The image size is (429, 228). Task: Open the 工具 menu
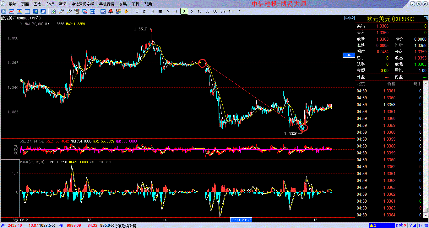pos(136,4)
